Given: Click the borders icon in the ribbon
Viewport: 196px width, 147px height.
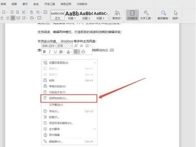Looking at the screenshot, I should [39, 18].
